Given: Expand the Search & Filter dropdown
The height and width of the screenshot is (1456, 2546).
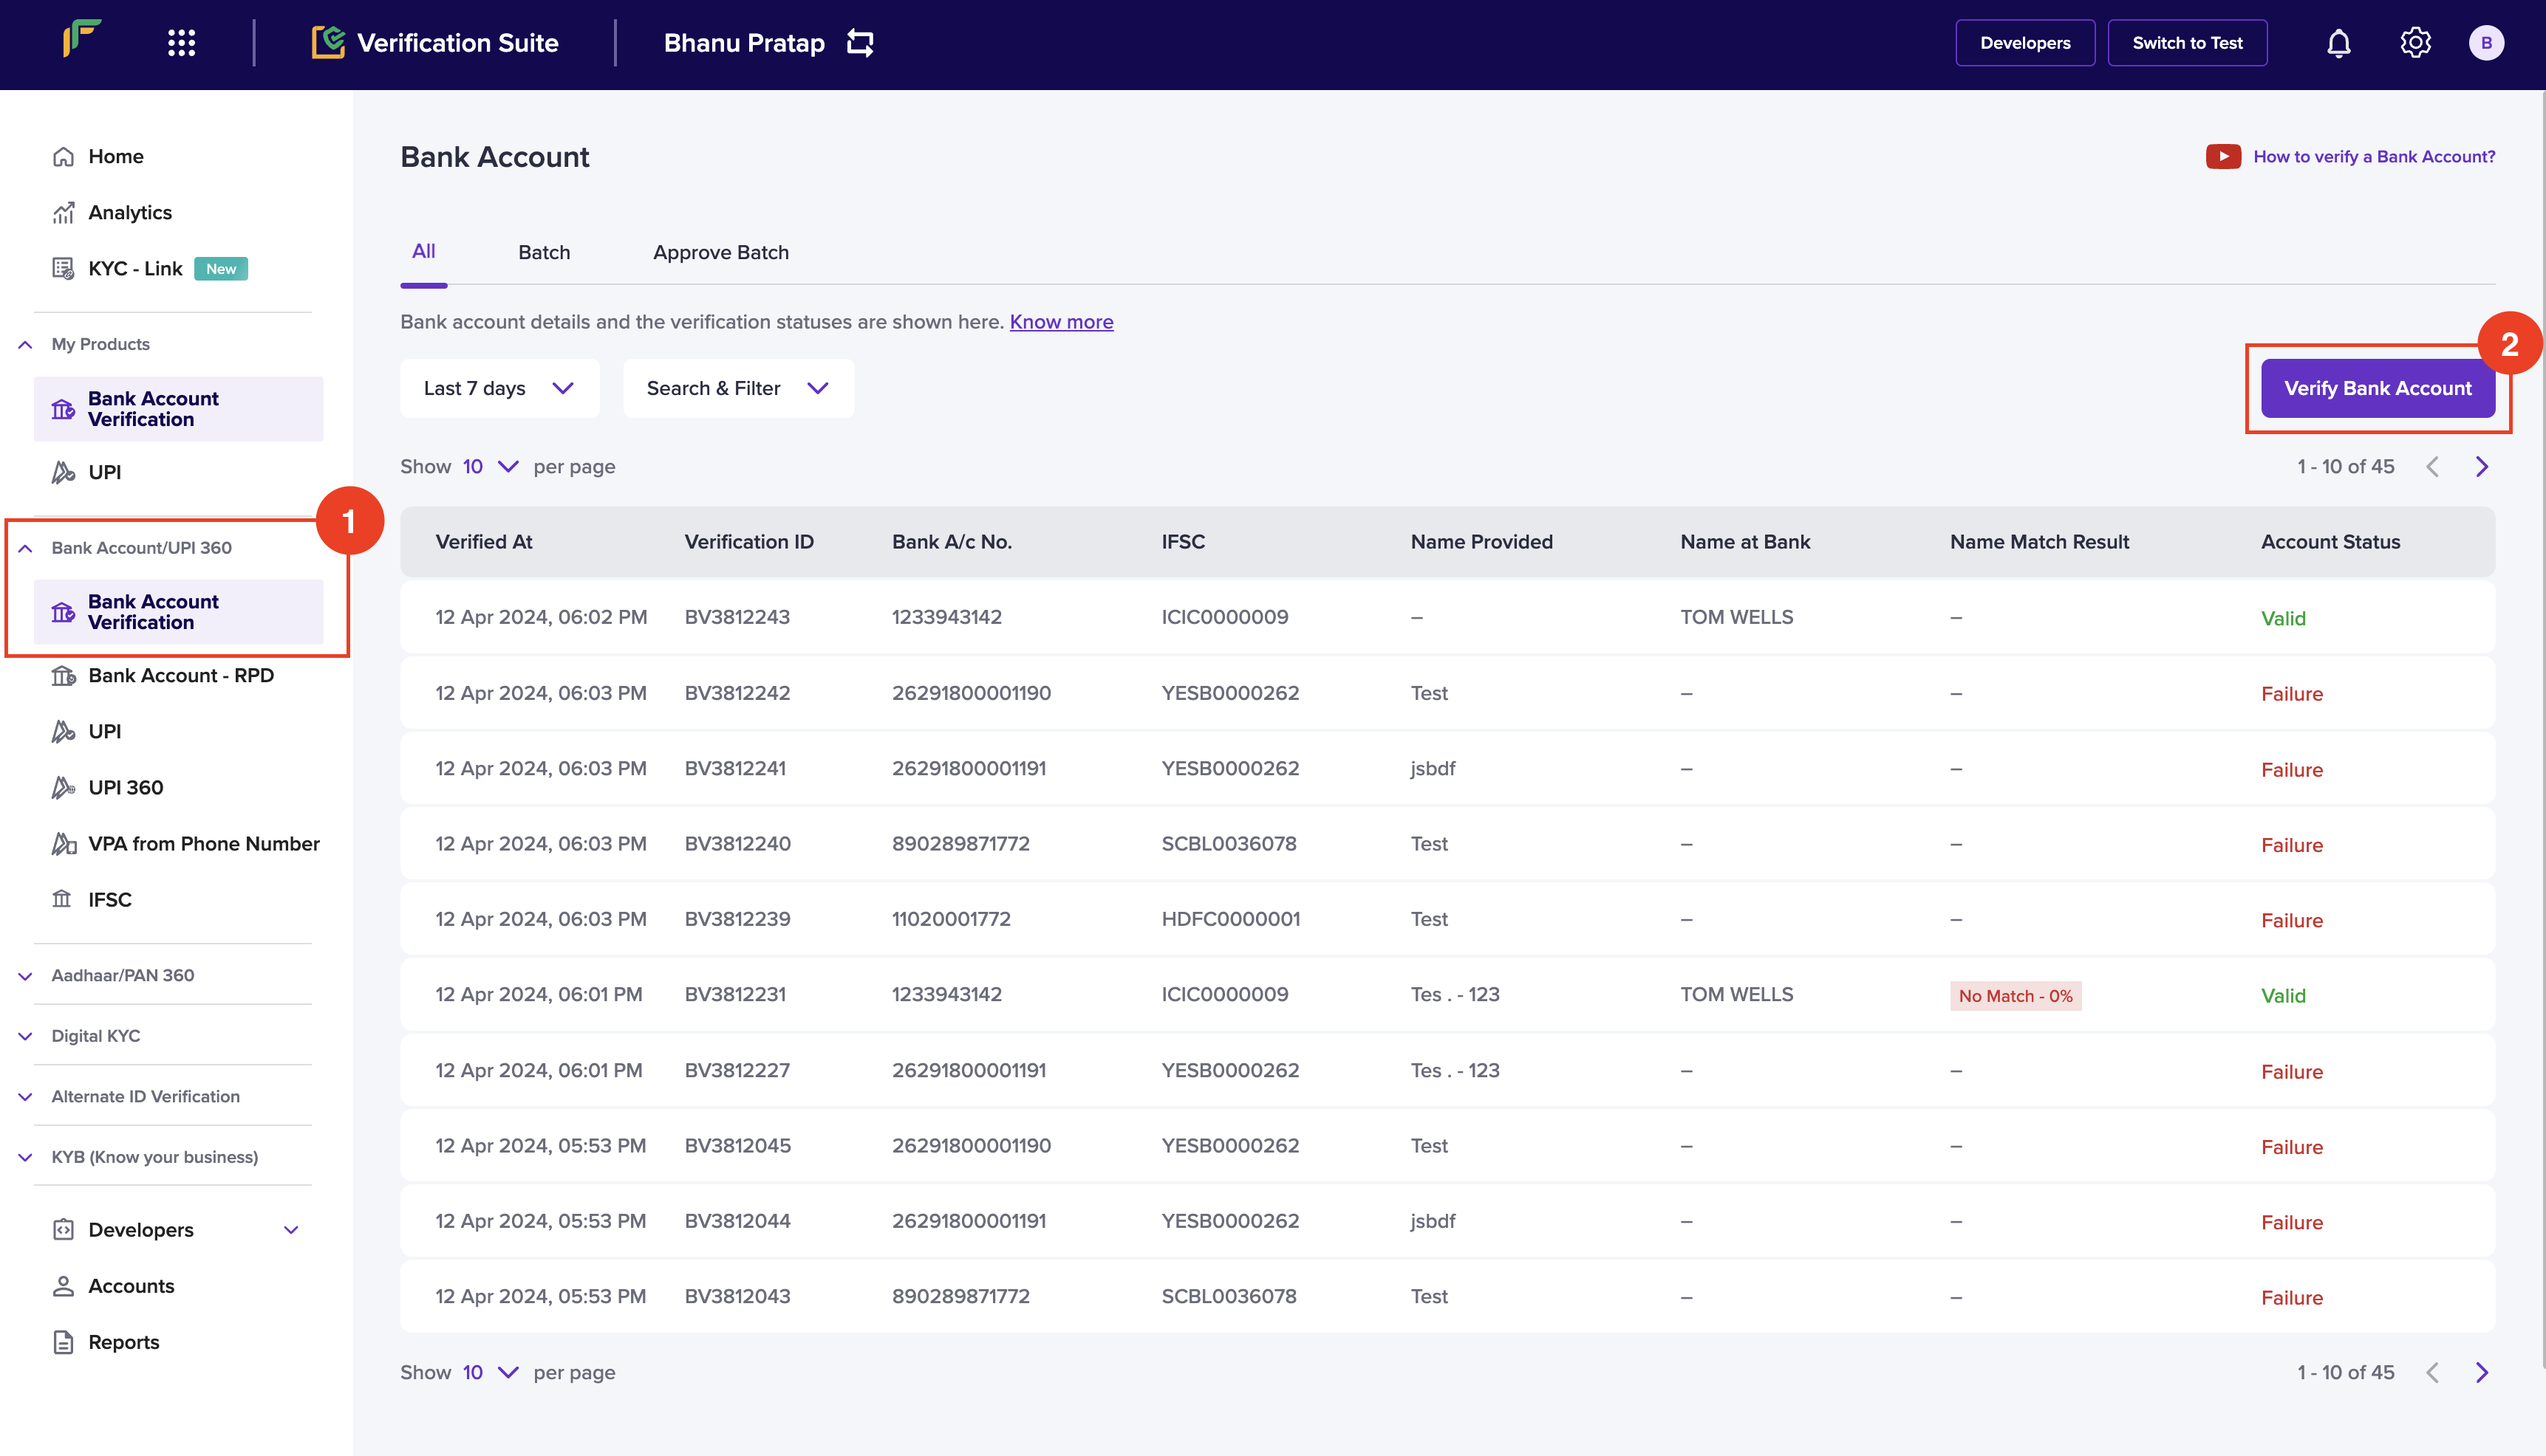Looking at the screenshot, I should [738, 388].
